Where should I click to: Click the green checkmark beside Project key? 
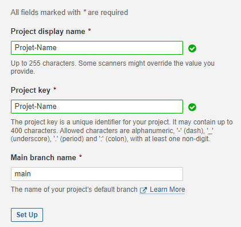192,107
